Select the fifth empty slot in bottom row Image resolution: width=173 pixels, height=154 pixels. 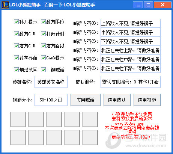(x=90, y=137)
